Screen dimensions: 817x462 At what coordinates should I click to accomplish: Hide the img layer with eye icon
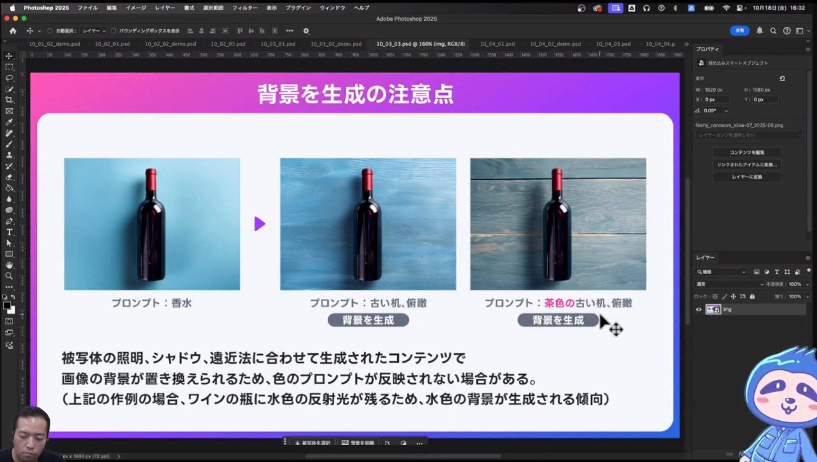(x=698, y=309)
